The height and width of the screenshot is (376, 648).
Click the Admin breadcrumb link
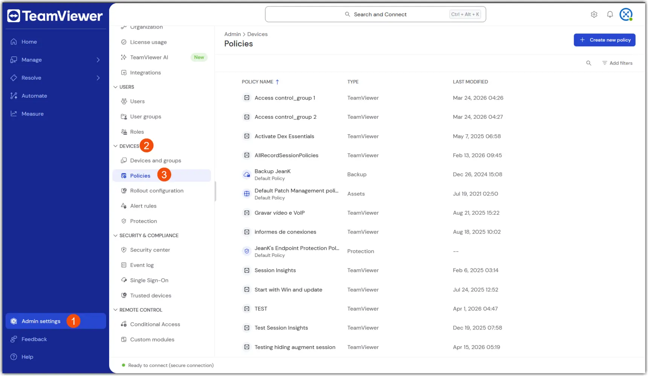pos(233,34)
